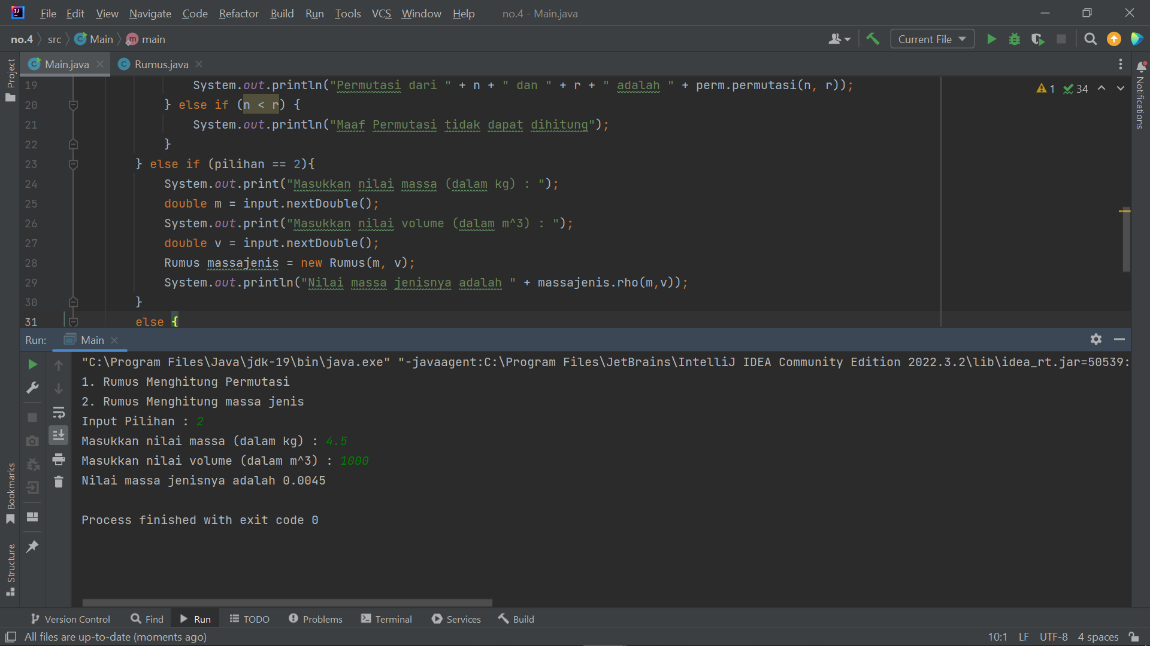Collapse the code fold arrow at line 23
Image resolution: width=1150 pixels, height=646 pixels.
click(x=74, y=164)
